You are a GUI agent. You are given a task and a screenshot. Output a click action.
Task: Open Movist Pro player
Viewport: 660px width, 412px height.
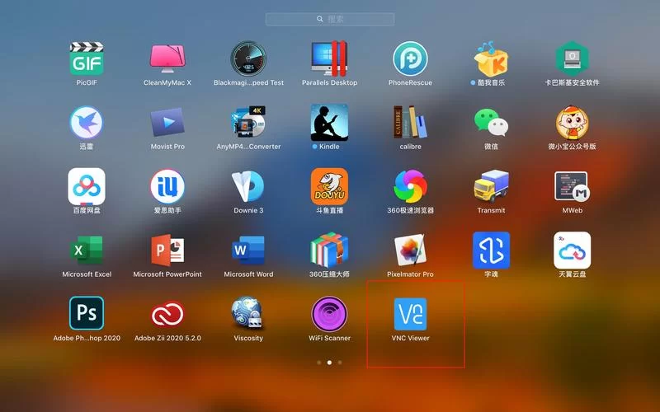pos(167,123)
